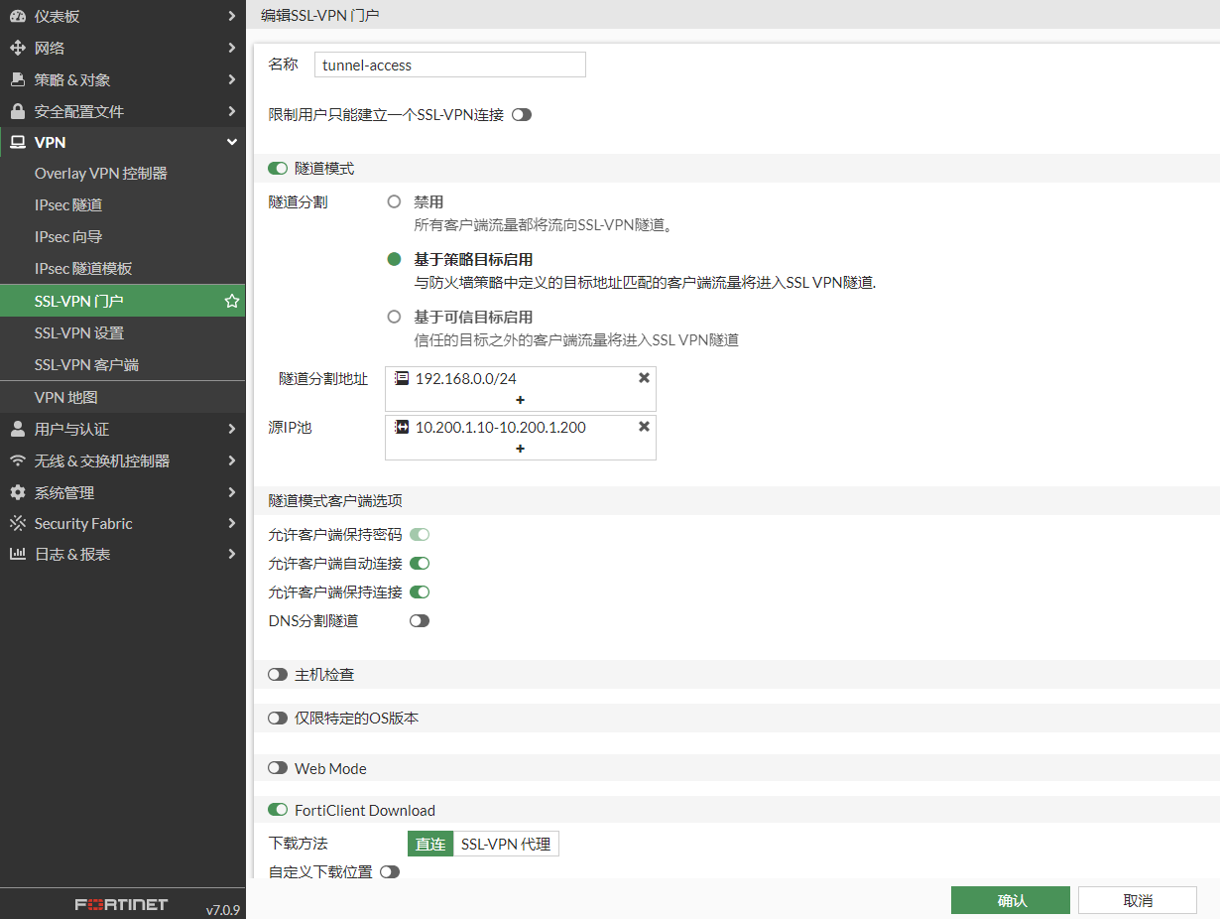
Task: Remove 192.168.0.0/24 with the X icon
Action: [644, 378]
